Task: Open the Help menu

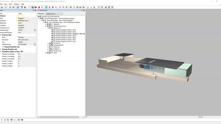Action: pos(22,4)
